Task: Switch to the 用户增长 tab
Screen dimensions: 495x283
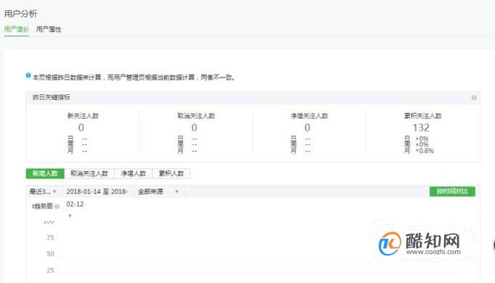Action: pos(17,29)
